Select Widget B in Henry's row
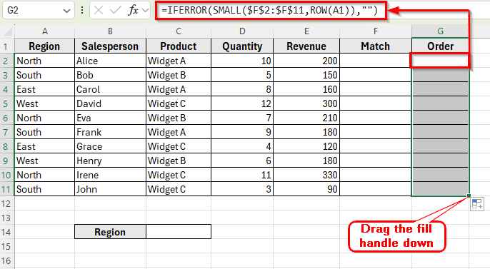The image size is (490, 269). pyautogui.click(x=179, y=161)
